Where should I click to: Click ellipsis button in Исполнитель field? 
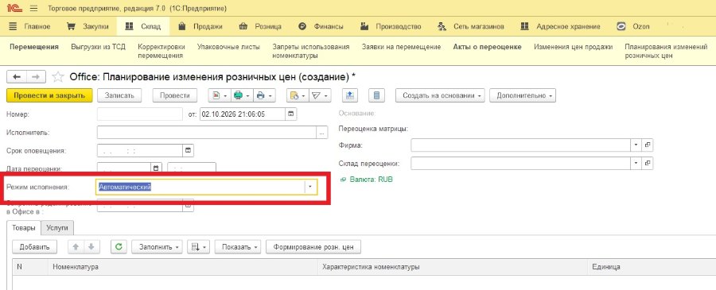pyautogui.click(x=322, y=133)
